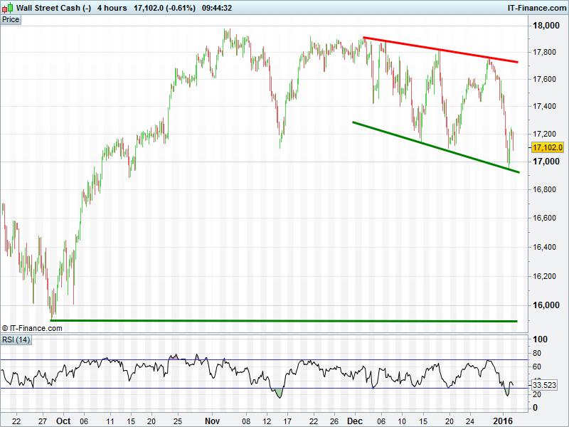Select the RSI (14) indicator tab

click(x=16, y=339)
